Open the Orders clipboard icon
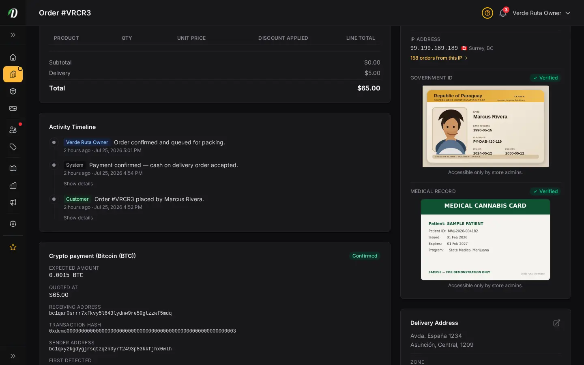This screenshot has height=365, width=584. click(x=13, y=74)
